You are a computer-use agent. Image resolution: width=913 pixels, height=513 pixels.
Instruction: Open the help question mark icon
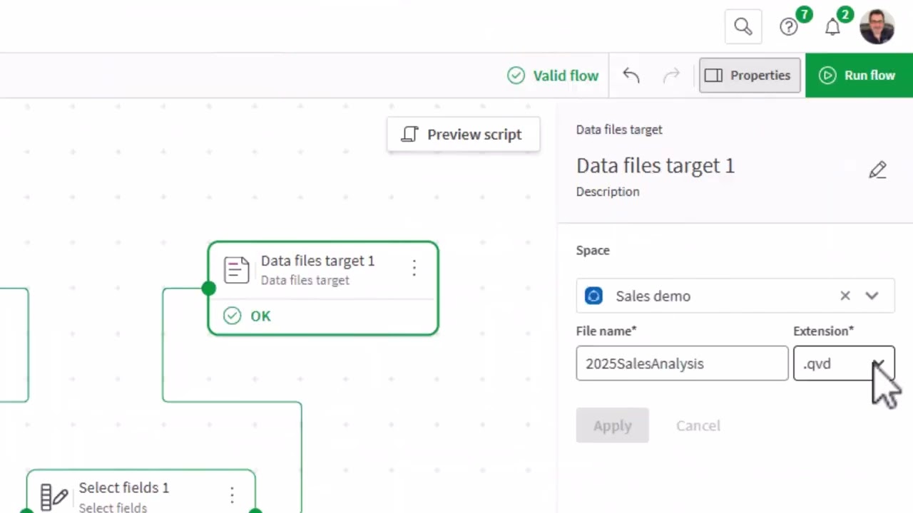click(788, 27)
